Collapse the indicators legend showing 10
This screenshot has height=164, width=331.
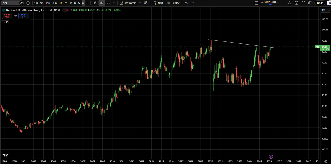pos(6,22)
